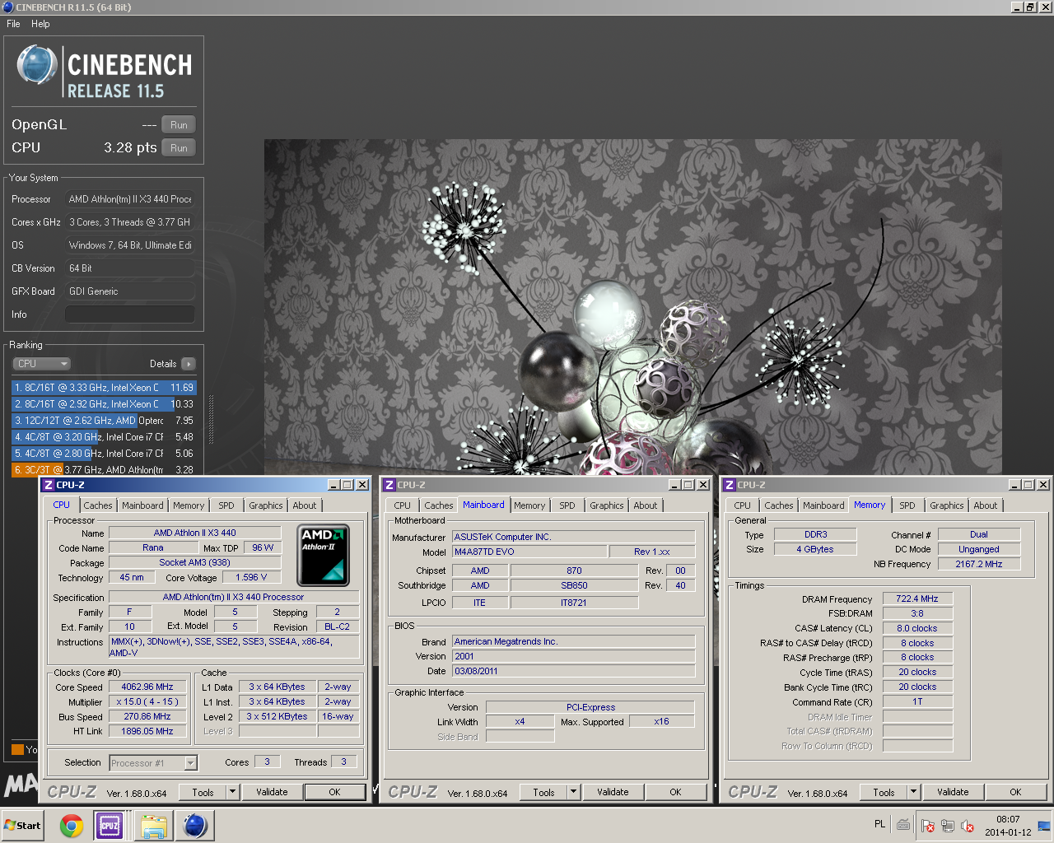Open Memory tab in first CPU-Z window
This screenshot has width=1054, height=843.
click(x=189, y=505)
